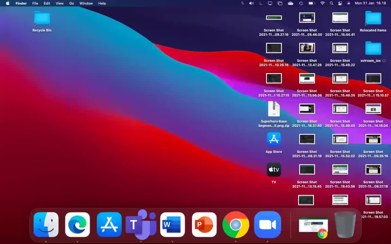Open the Apple menu

(8, 3)
